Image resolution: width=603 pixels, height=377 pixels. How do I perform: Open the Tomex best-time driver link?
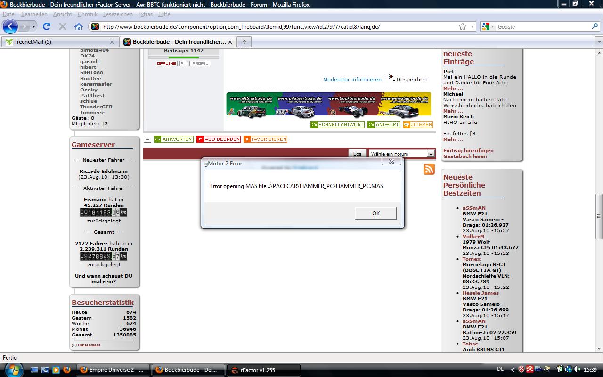click(x=472, y=259)
